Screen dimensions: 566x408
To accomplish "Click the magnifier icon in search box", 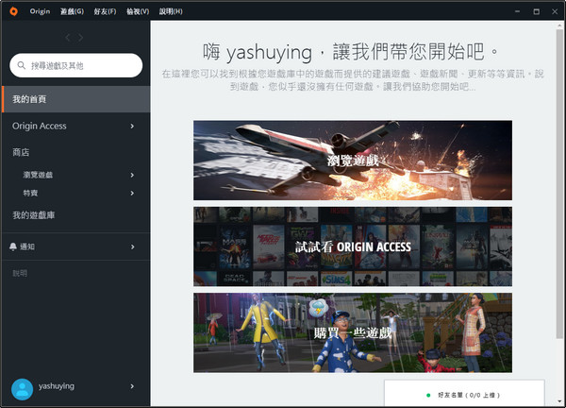I will pyautogui.click(x=23, y=65).
